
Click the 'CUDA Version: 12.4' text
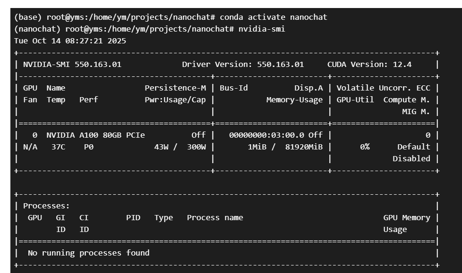click(x=369, y=65)
